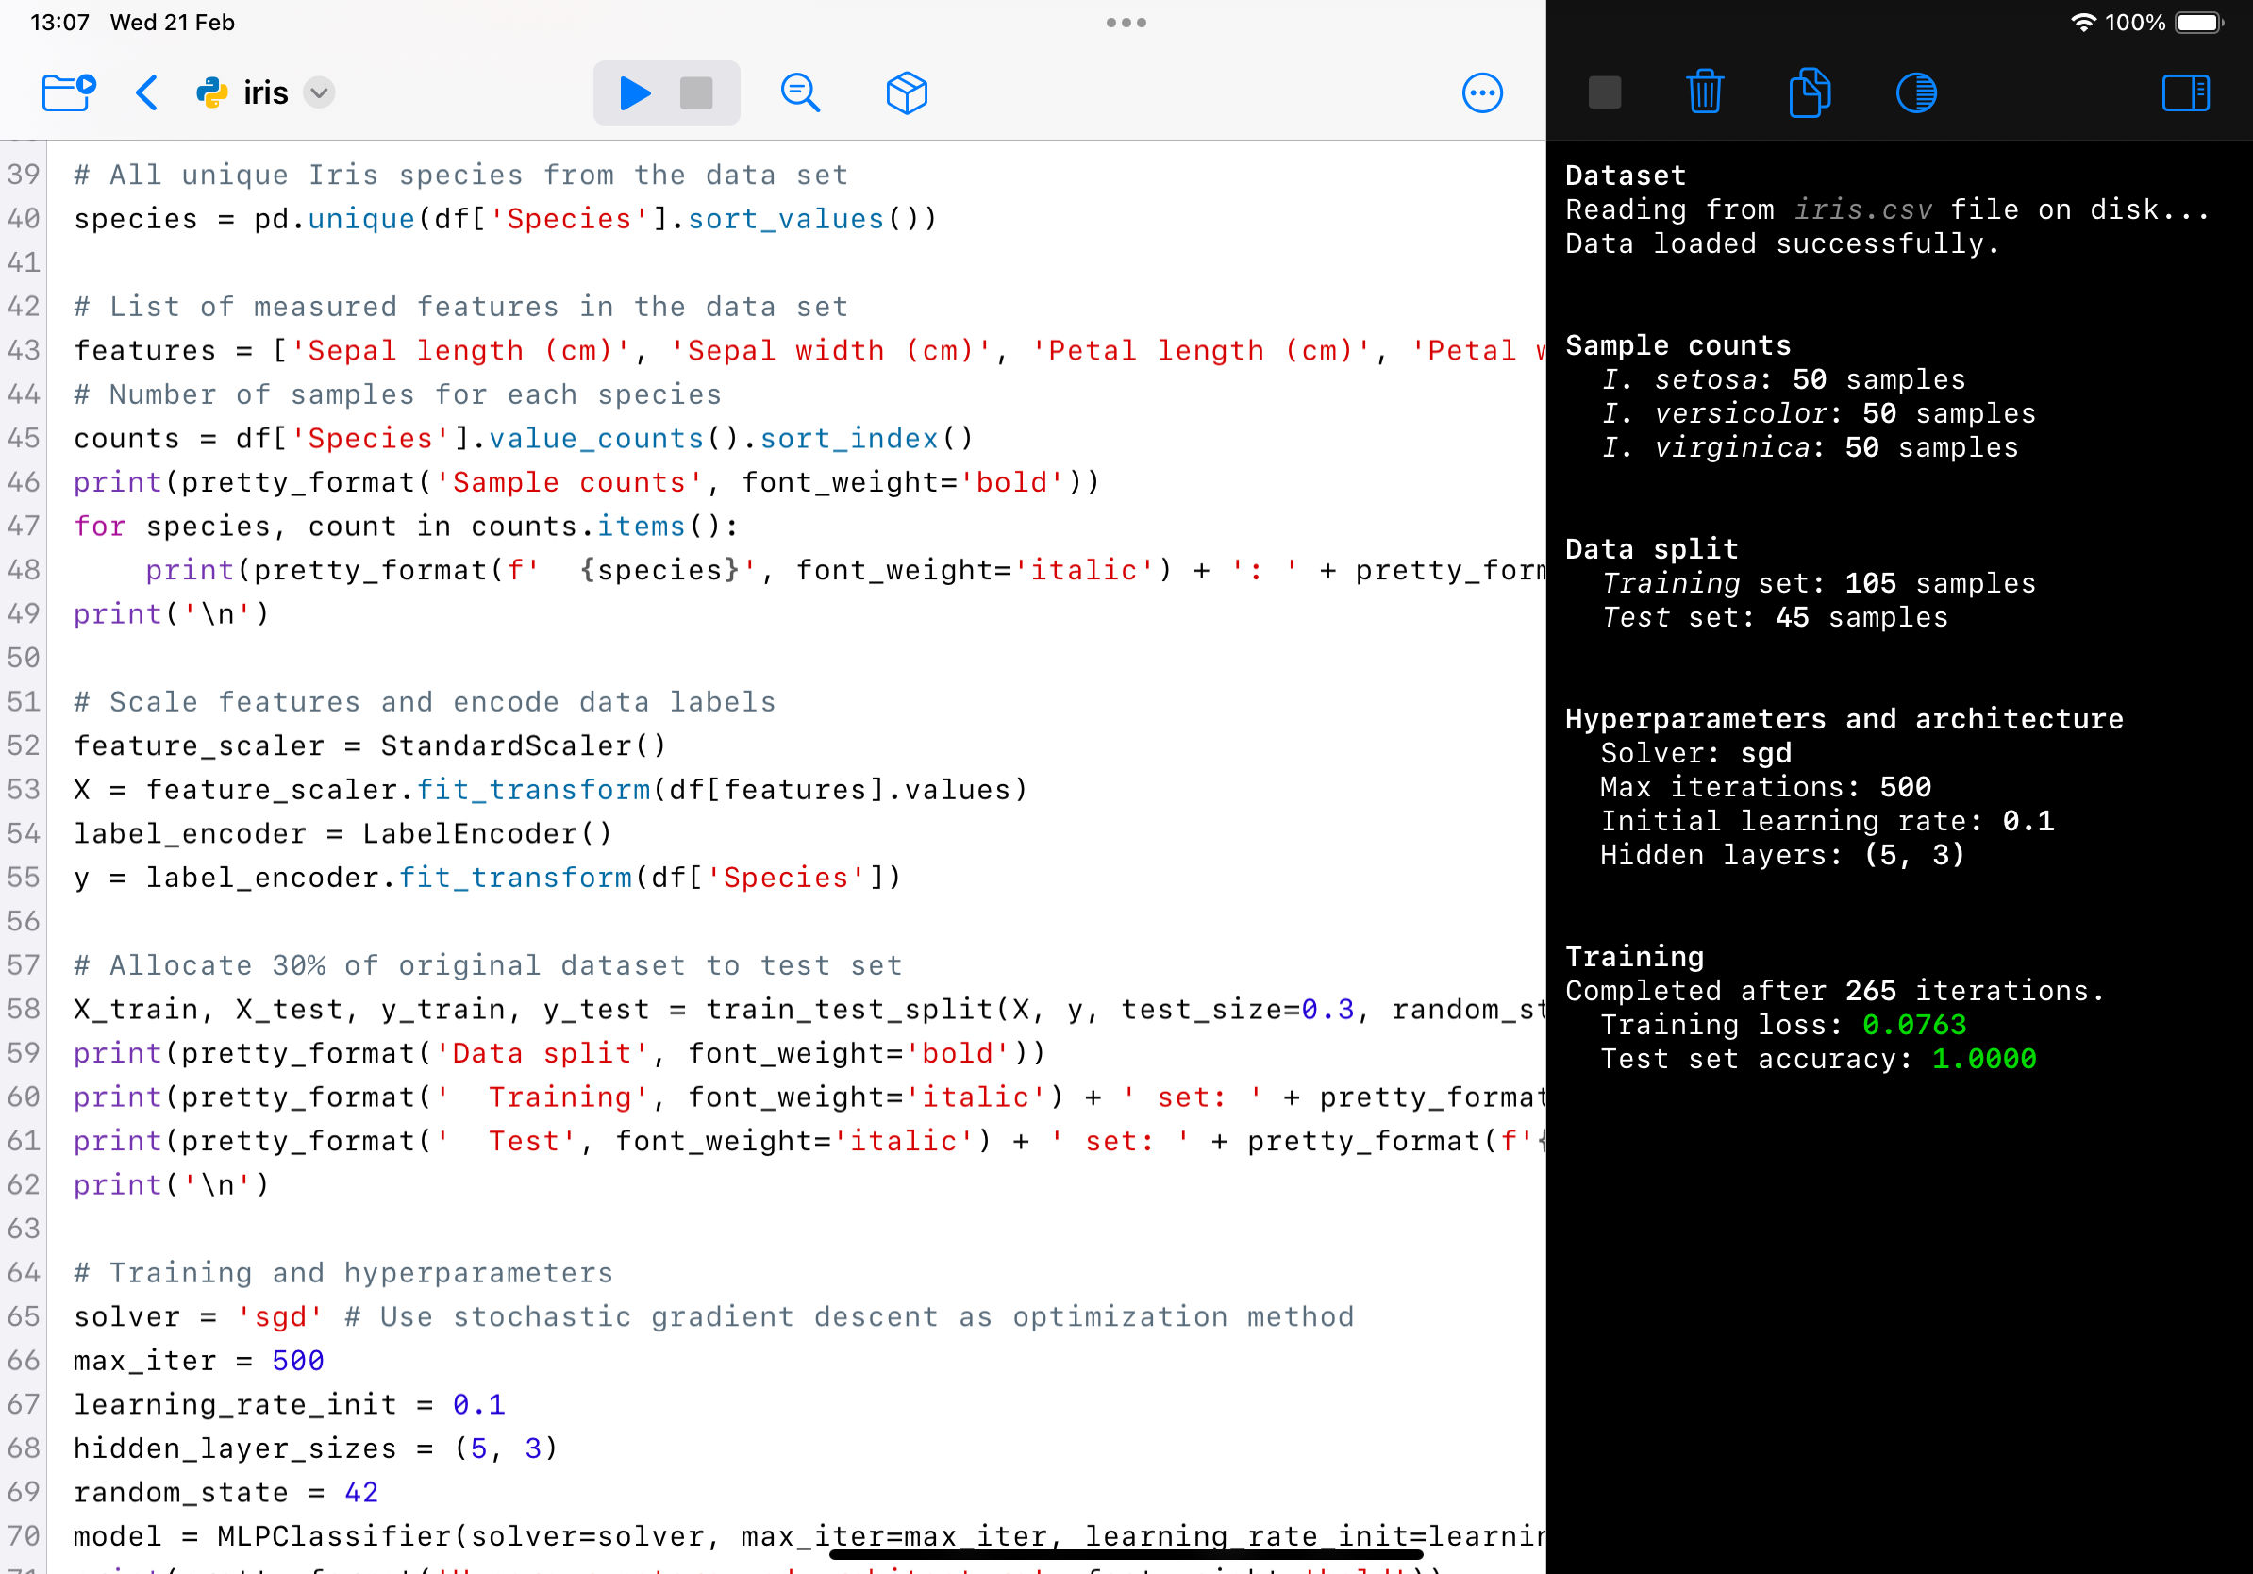Screen dimensions: 2253x1574
Task: Tap the iris file title
Action: point(265,93)
